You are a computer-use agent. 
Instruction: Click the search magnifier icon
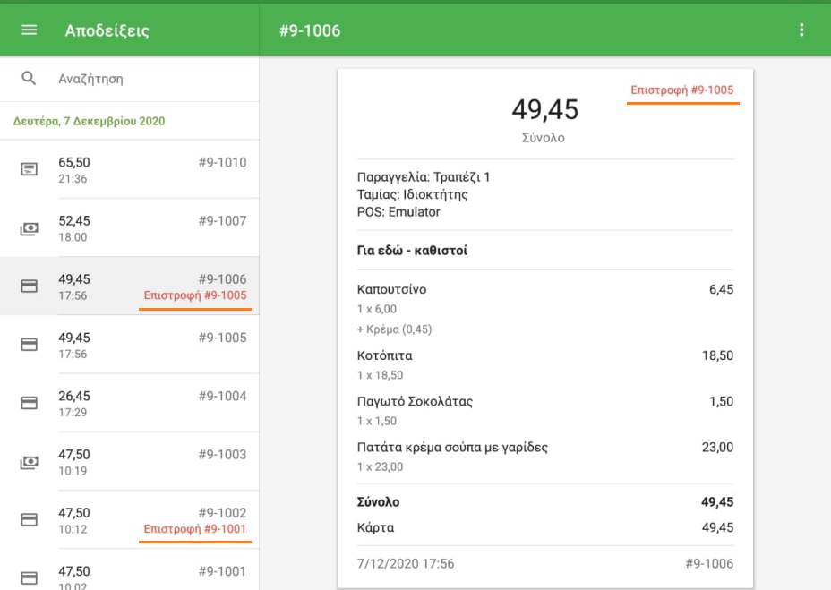click(x=29, y=79)
